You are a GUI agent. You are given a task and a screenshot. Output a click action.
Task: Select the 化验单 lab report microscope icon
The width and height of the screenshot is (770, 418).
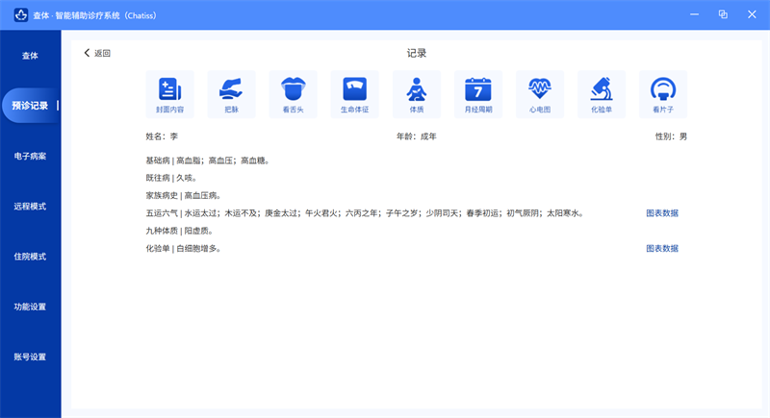pos(602,94)
